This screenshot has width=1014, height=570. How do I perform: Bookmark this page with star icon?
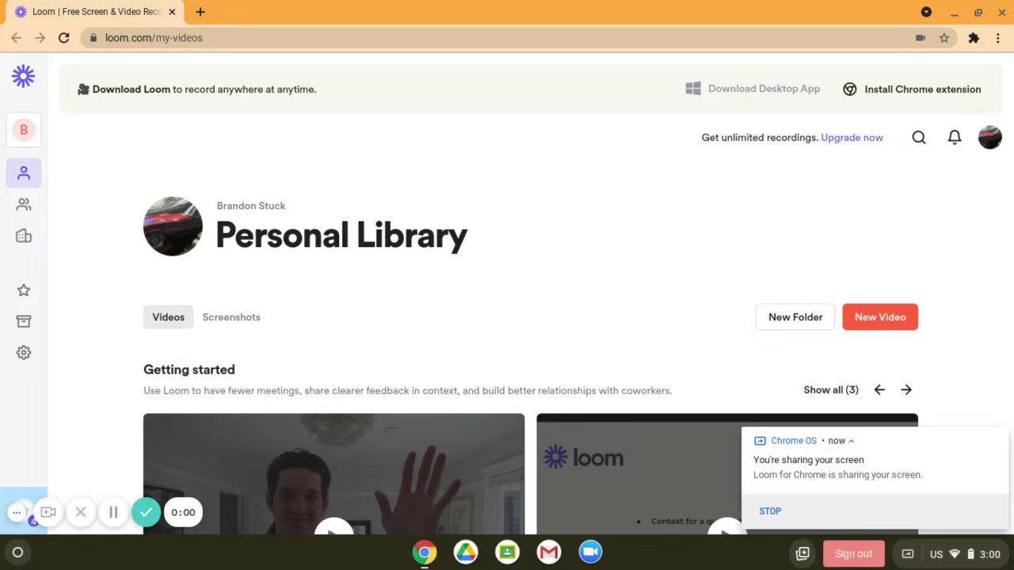point(944,38)
